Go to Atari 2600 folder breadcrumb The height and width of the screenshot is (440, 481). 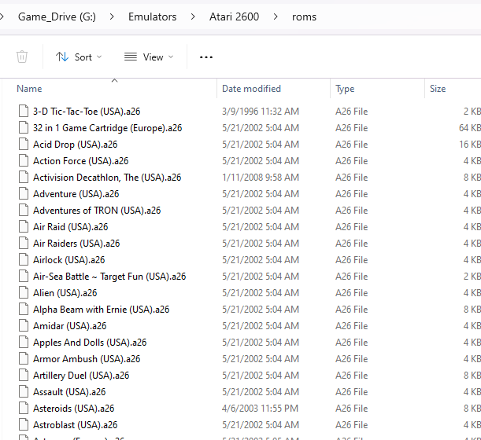[234, 16]
